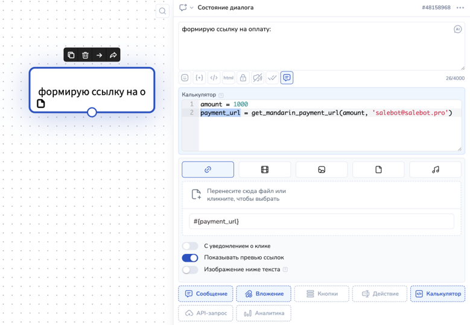Click the canvas search magnifier icon
This screenshot has width=470, height=325.
coord(162,11)
